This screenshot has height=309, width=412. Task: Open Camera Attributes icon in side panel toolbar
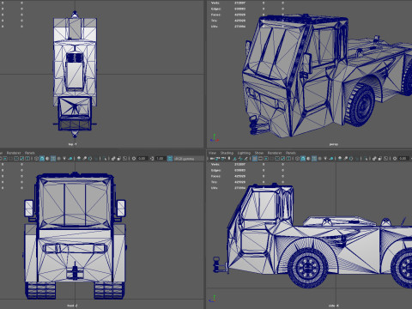(223, 159)
